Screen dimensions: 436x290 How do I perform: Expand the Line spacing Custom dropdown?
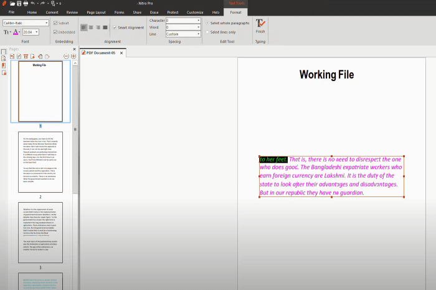pyautogui.click(x=199, y=34)
